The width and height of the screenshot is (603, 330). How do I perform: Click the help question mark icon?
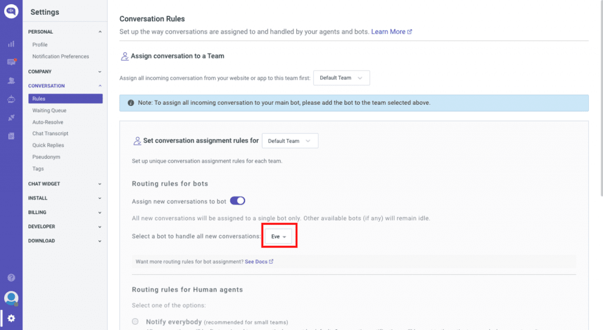[x=11, y=278]
